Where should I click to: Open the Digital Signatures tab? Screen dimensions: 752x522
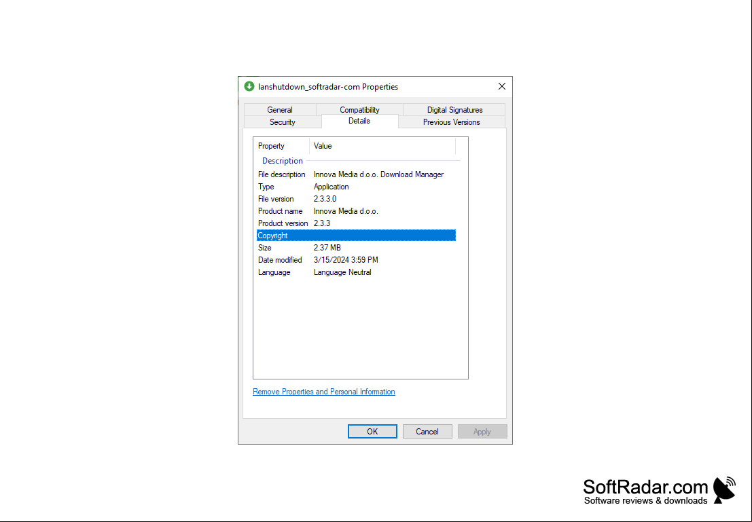(x=454, y=110)
